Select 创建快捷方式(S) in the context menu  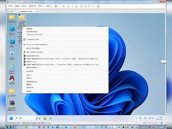point(65,82)
